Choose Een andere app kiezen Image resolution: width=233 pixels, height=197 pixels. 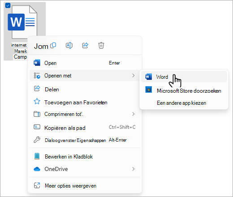coord(184,103)
